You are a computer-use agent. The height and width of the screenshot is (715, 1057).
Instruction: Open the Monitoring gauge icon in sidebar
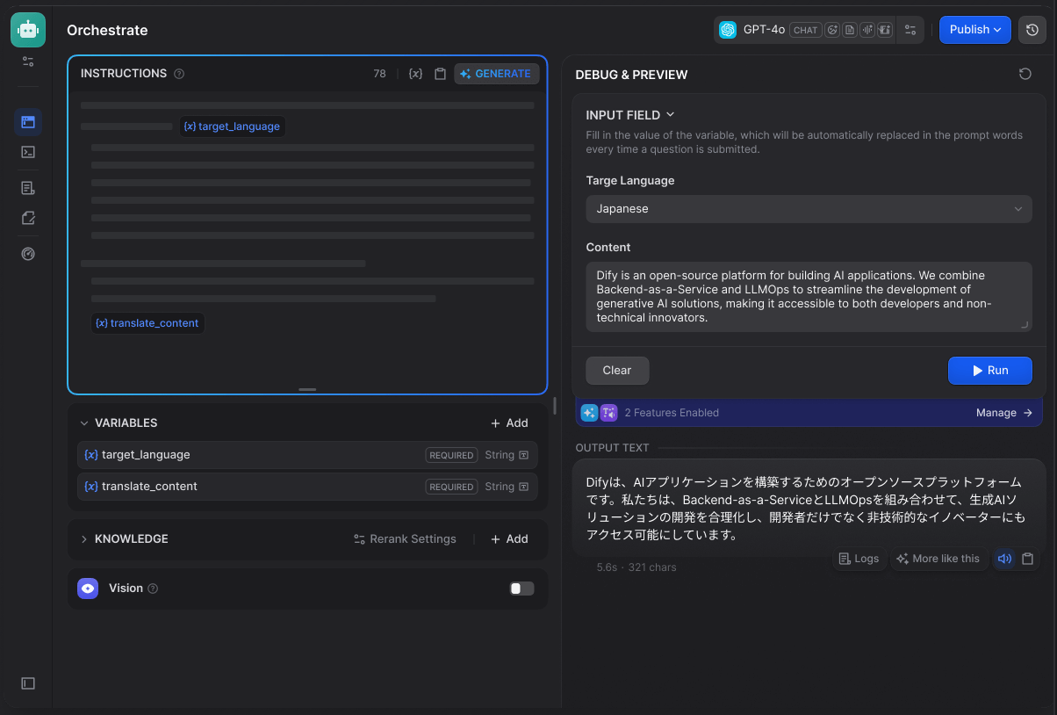click(28, 254)
